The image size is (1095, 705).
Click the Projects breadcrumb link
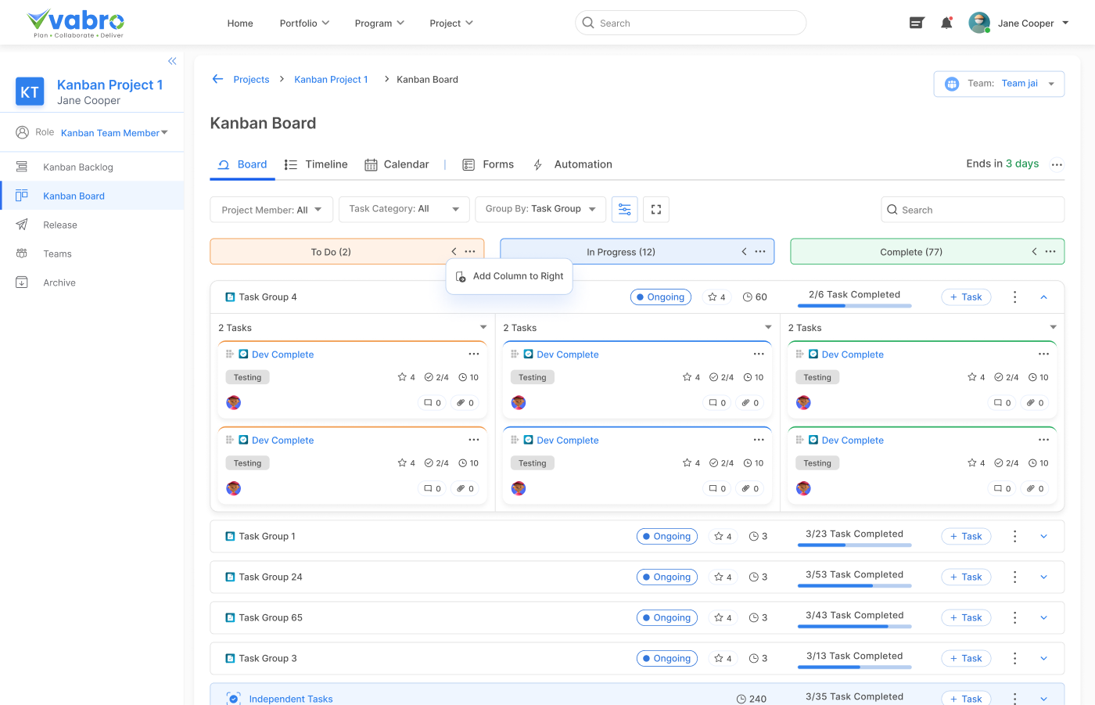pos(251,79)
